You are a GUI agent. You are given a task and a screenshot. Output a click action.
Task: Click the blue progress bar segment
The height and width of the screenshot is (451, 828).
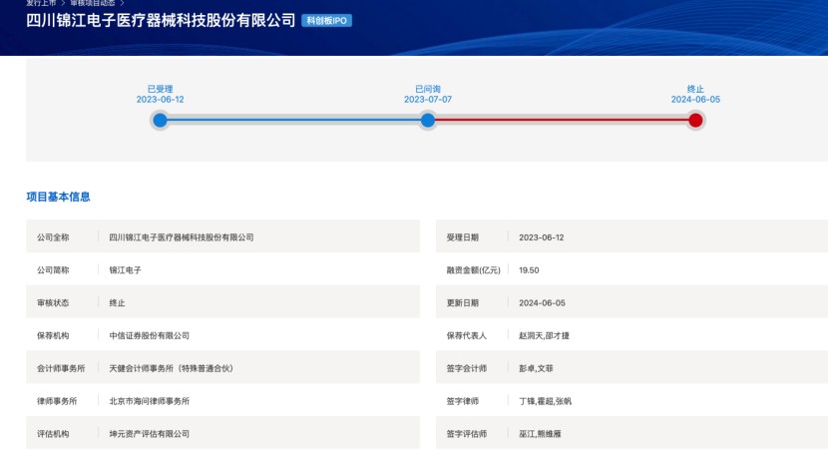click(293, 120)
